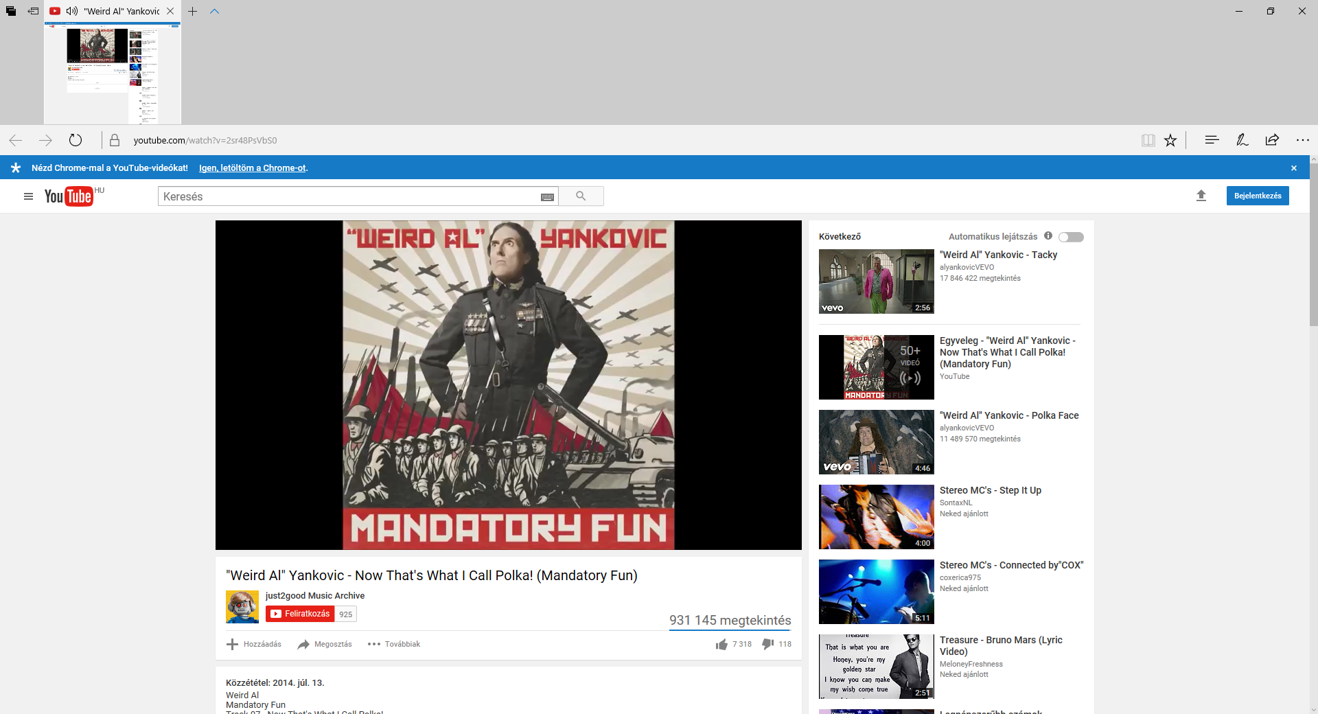
Task: Click the Bejelentkezés sign-in button
Action: 1258,196
